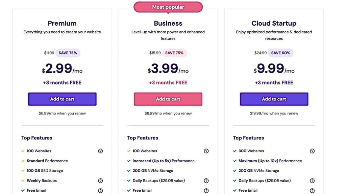Click the Business SAVE 75% badge
Screen dimensions: 346x194
174,53
